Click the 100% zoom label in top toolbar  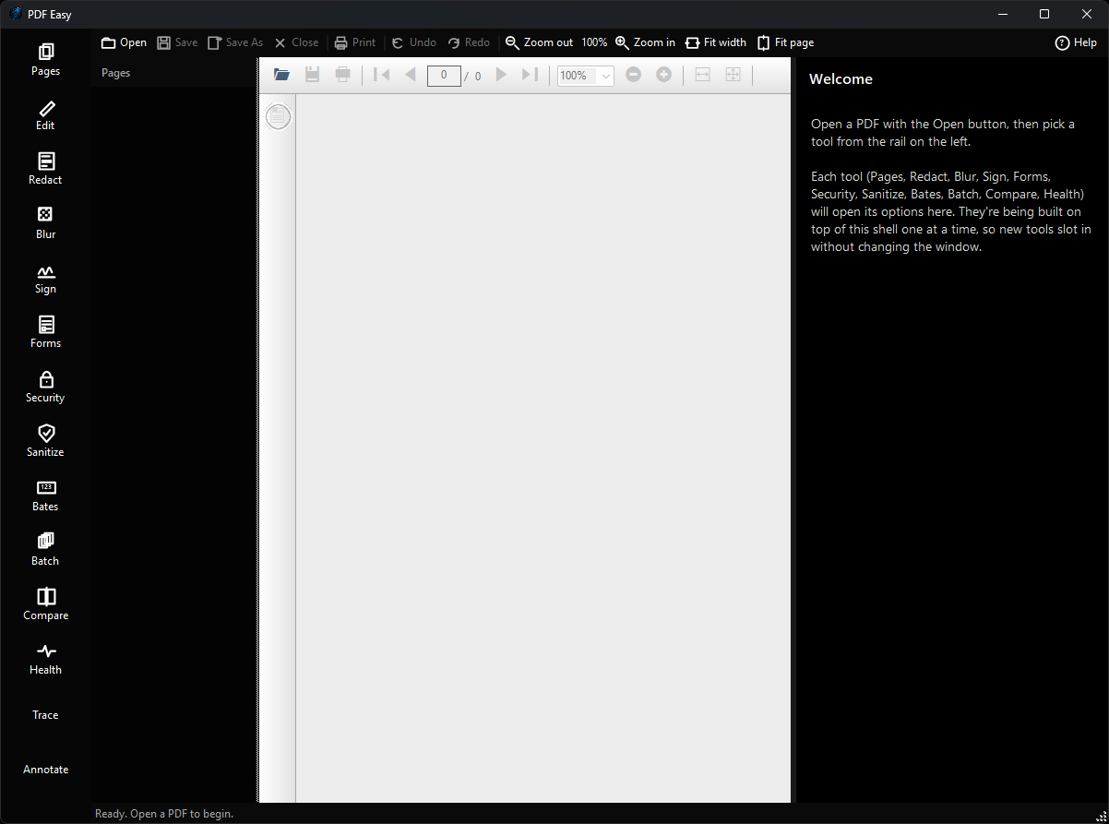594,42
